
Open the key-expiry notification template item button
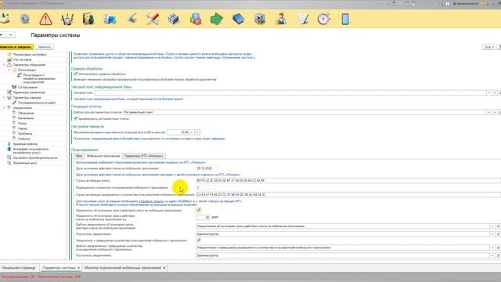point(498,226)
